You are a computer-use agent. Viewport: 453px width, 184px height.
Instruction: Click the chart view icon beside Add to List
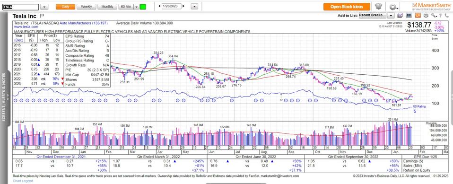tap(401, 15)
